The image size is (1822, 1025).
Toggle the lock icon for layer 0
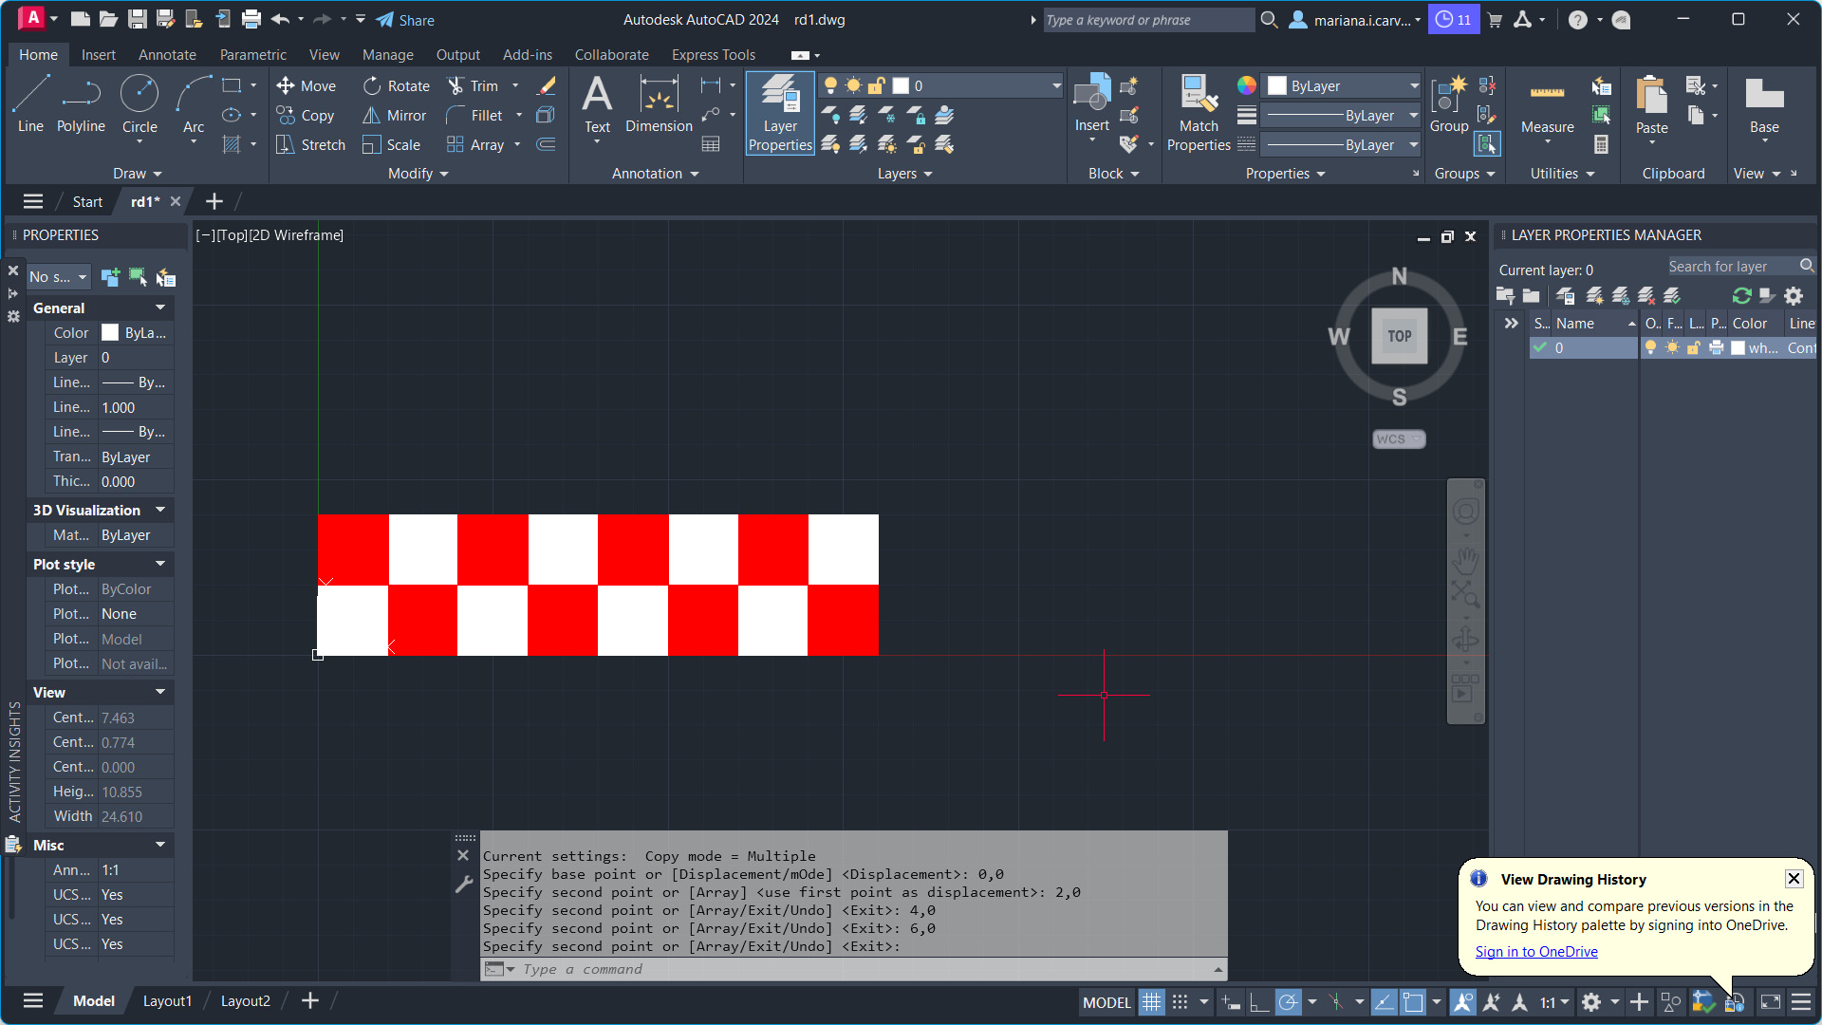(1694, 348)
